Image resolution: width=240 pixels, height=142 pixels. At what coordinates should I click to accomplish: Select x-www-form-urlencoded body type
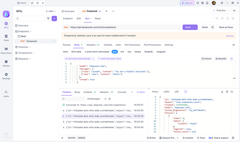(x=97, y=52)
